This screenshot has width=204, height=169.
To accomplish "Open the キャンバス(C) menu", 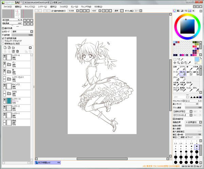I will 30,7.
